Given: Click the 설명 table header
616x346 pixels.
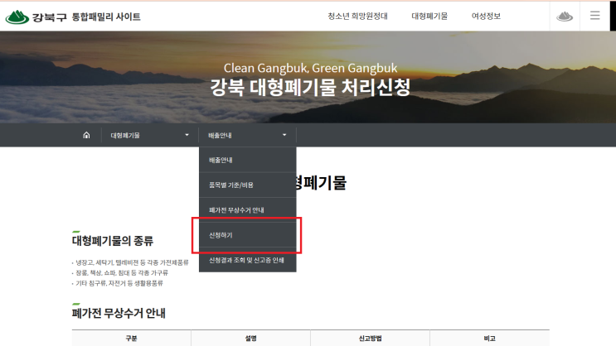Looking at the screenshot, I should click(x=250, y=339).
